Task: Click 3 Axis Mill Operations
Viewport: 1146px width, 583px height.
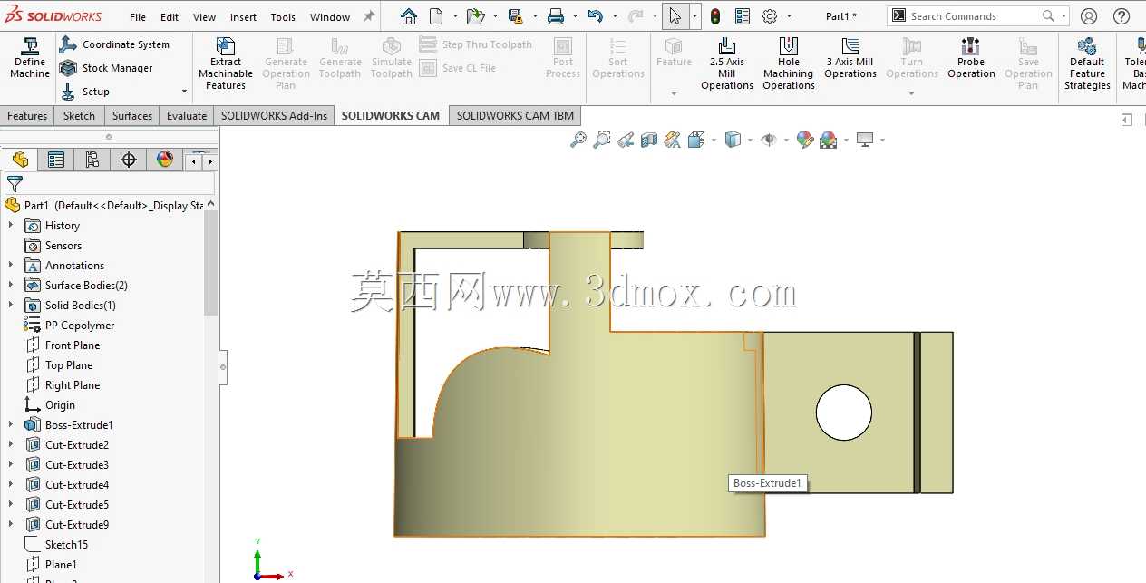Action: [850, 58]
